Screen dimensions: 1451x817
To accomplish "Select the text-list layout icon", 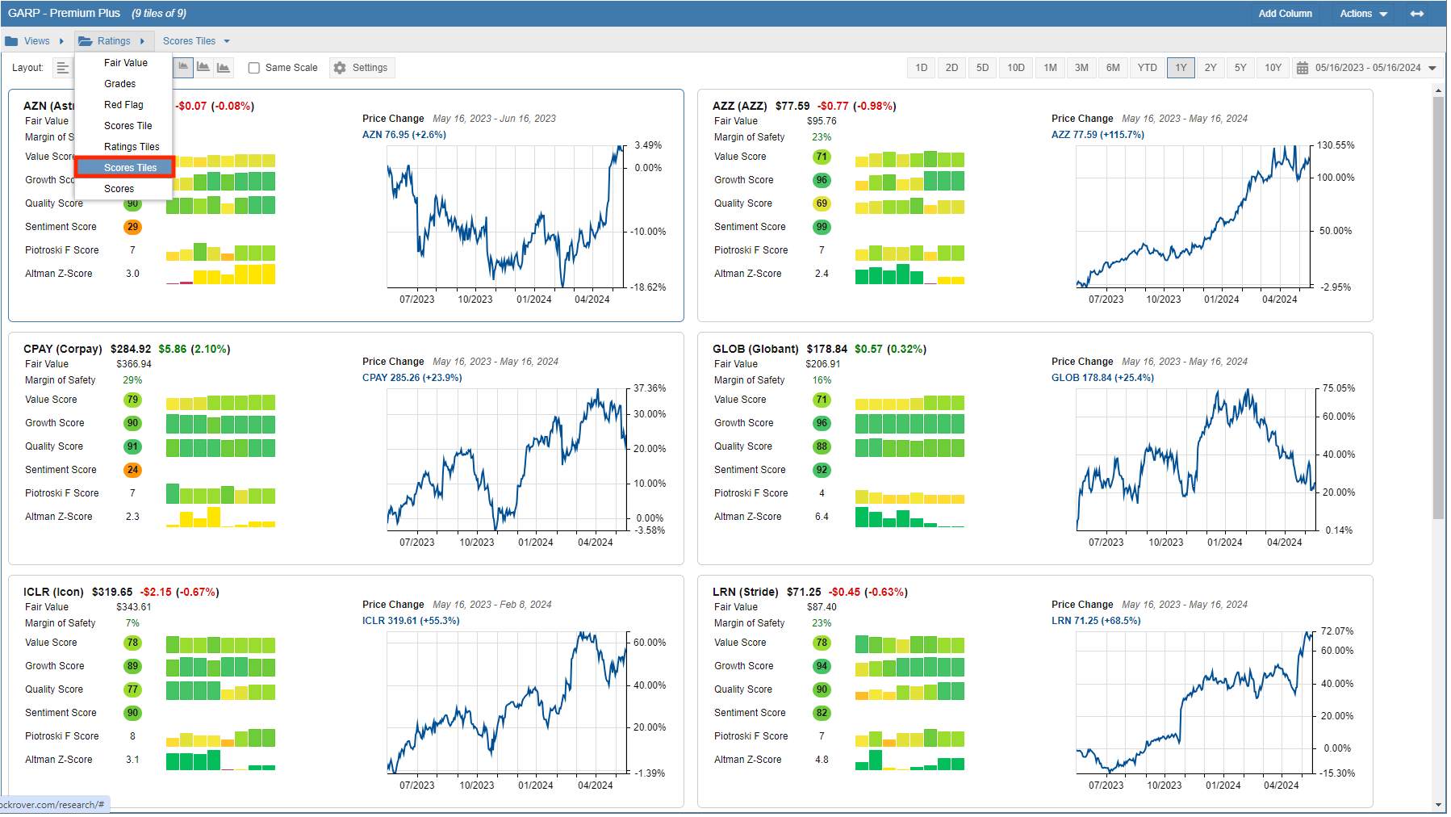I will [63, 68].
